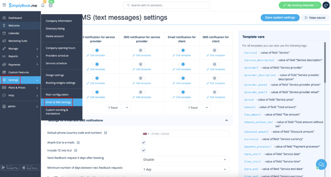This screenshot has height=177, width=331.
Task: Open Company information menu item
Action: tap(59, 21)
